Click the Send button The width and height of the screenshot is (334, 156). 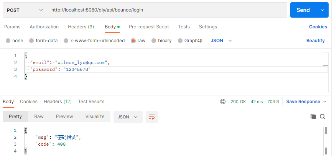[303, 10]
